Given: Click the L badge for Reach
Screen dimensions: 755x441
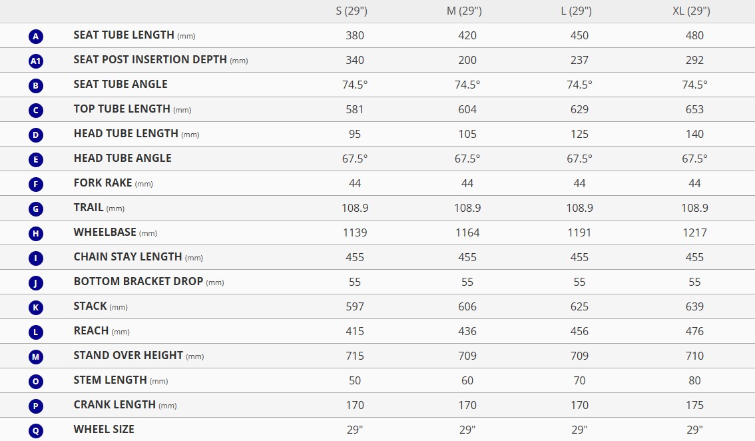Looking at the screenshot, I should pos(36,332).
